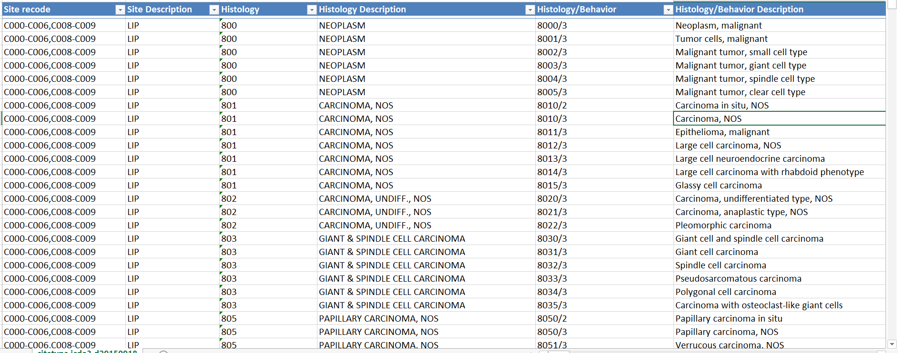
Task: Select cell '8004/3'
Action: tap(604, 78)
